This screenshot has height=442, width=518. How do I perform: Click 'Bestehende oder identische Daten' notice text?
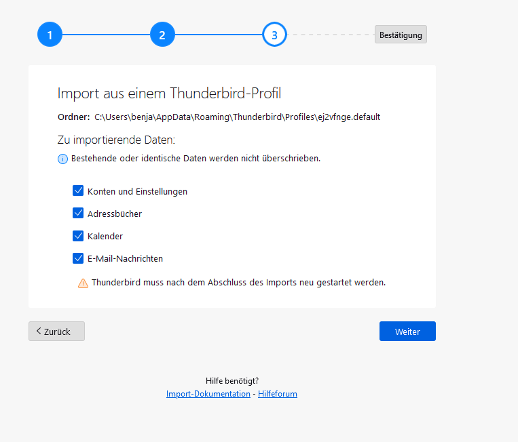pyautogui.click(x=196, y=159)
